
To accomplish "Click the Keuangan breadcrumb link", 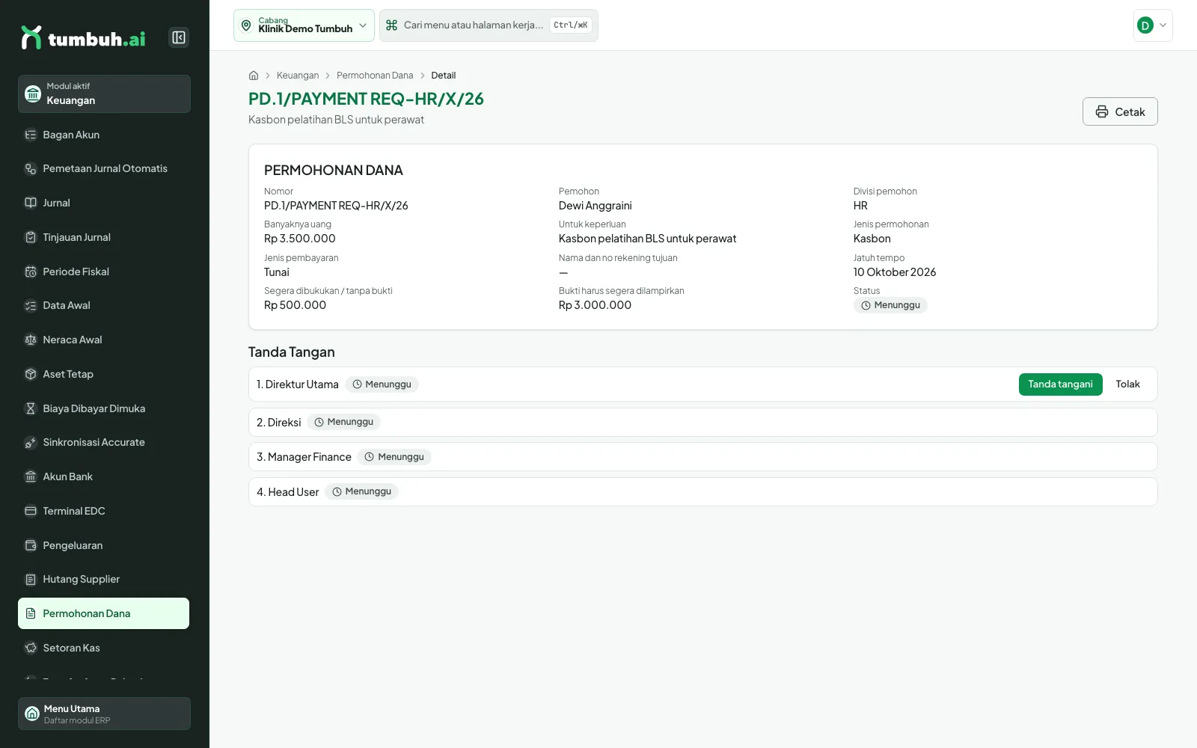I will pos(298,76).
